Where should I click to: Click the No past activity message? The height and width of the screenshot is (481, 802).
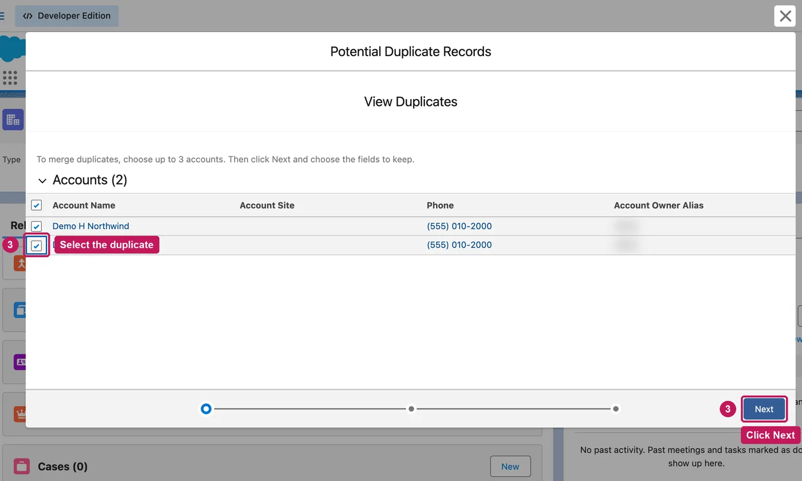point(691,456)
